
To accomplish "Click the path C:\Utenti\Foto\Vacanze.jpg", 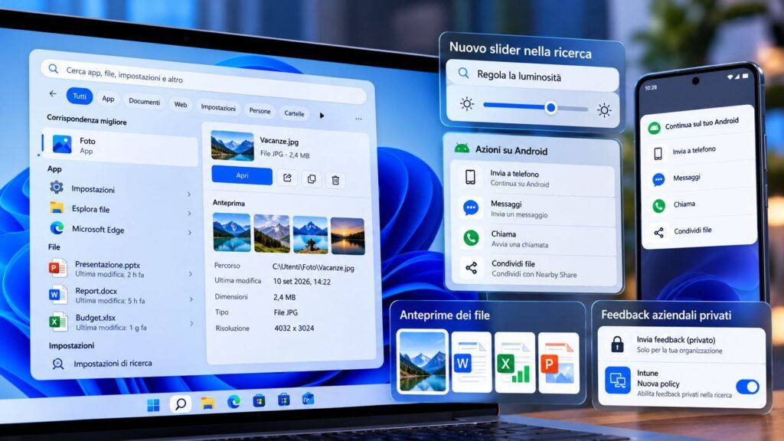I will (x=313, y=267).
